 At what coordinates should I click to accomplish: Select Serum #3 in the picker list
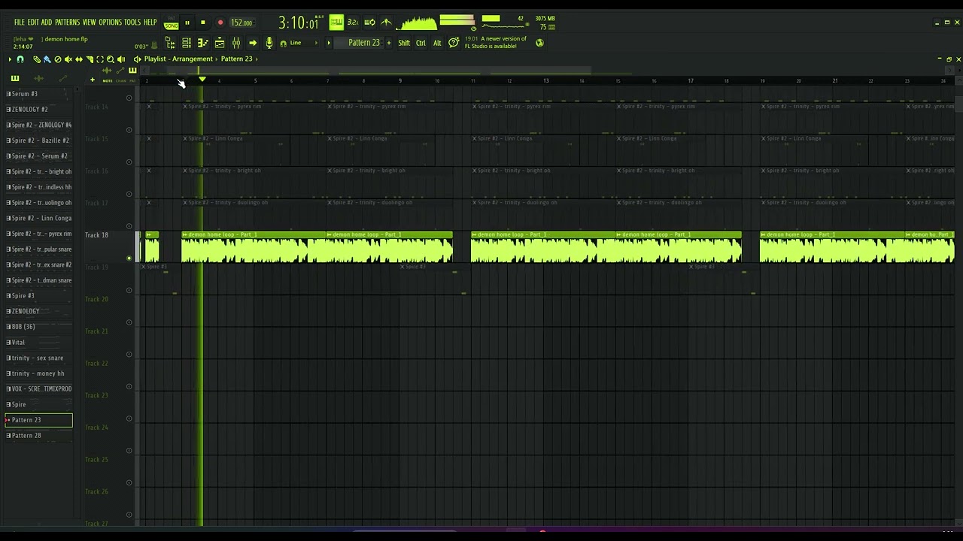pos(39,94)
